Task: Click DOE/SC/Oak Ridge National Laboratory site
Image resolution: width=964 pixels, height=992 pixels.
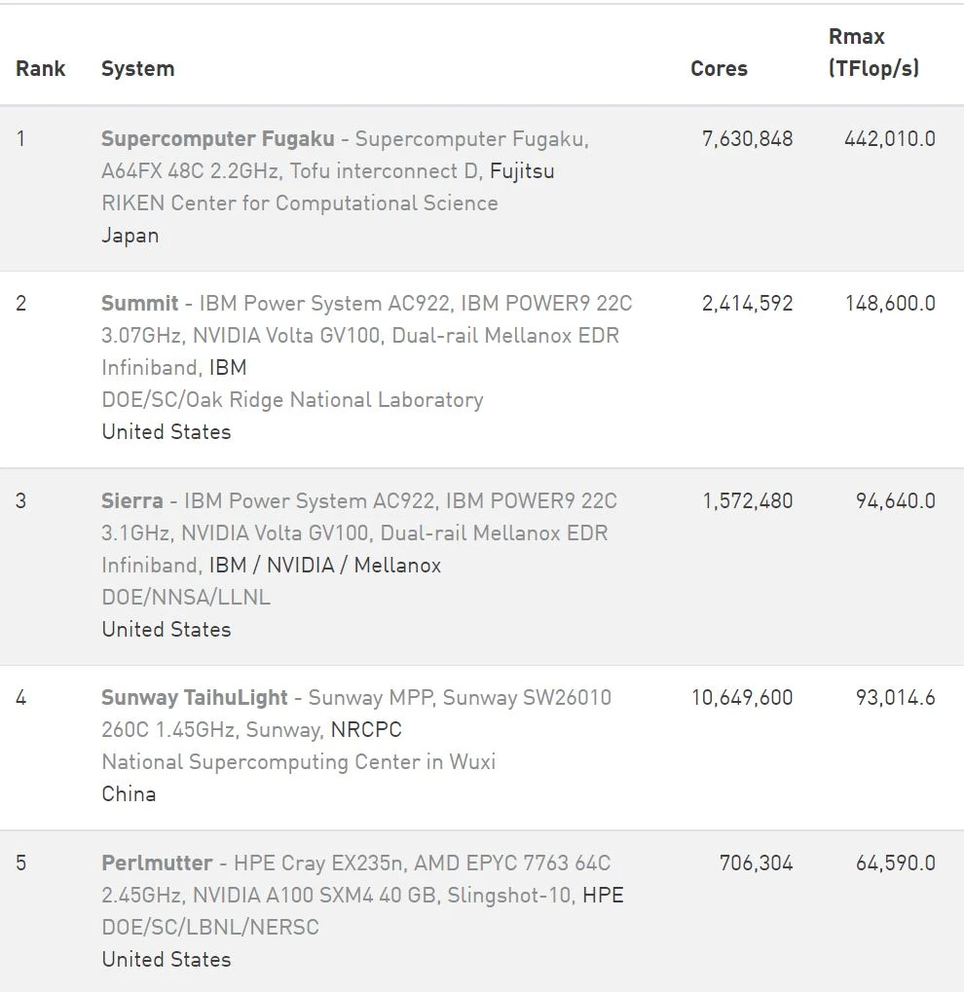Action: [292, 400]
